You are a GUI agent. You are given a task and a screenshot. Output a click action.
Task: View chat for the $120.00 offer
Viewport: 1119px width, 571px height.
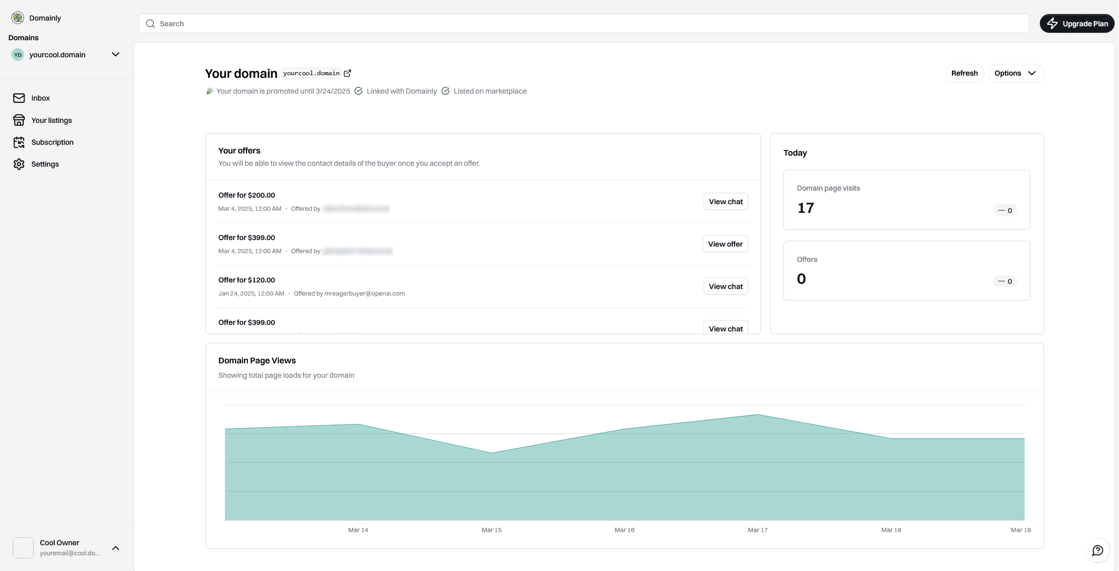[x=725, y=286]
